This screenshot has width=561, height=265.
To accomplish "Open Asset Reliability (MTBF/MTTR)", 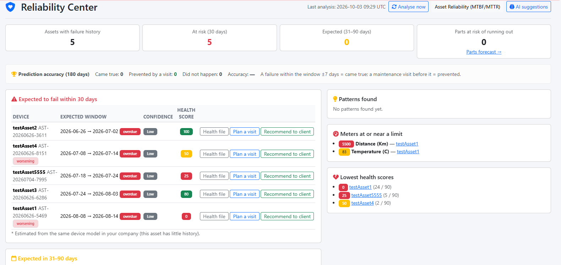I will tap(467, 7).
